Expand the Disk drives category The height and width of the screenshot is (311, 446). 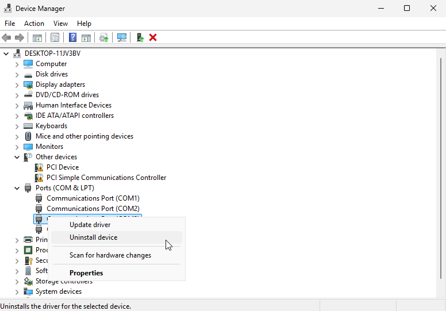tap(17, 75)
